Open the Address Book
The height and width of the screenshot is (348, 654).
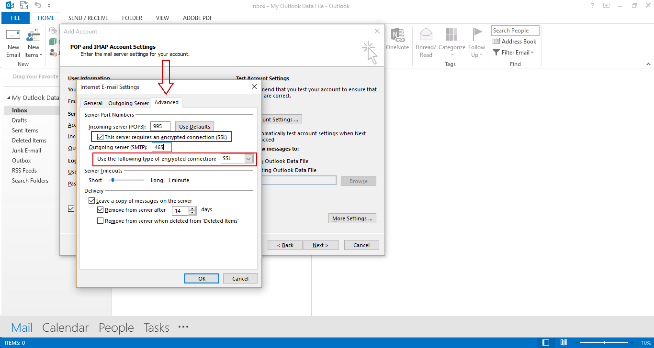[x=515, y=42]
